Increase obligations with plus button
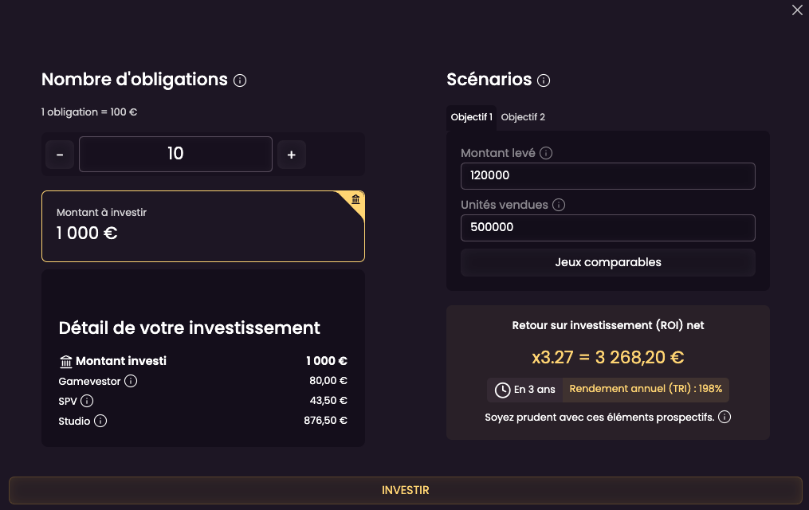This screenshot has height=510, width=809. click(291, 155)
